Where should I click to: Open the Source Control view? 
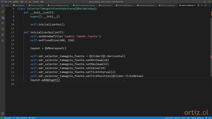pos(3,18)
